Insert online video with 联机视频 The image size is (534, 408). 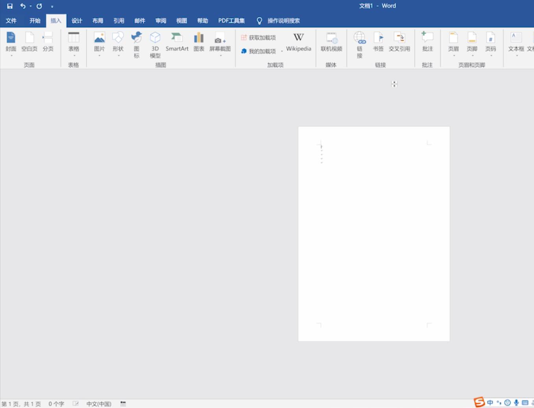pyautogui.click(x=331, y=42)
